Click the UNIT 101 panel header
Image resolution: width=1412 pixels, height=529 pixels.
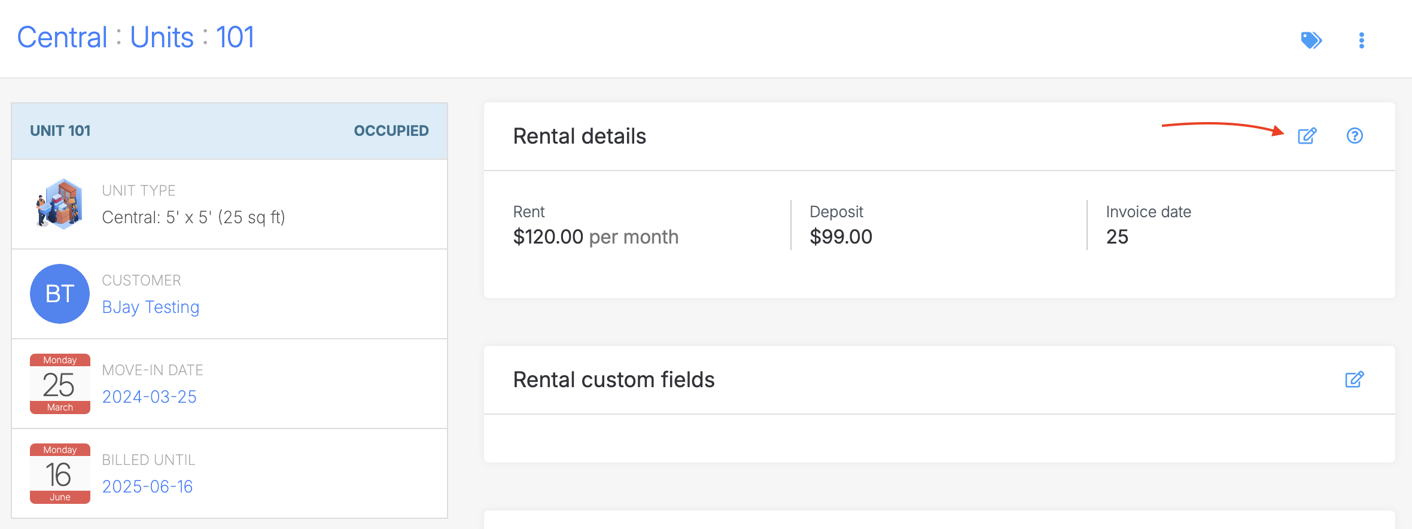coord(60,131)
